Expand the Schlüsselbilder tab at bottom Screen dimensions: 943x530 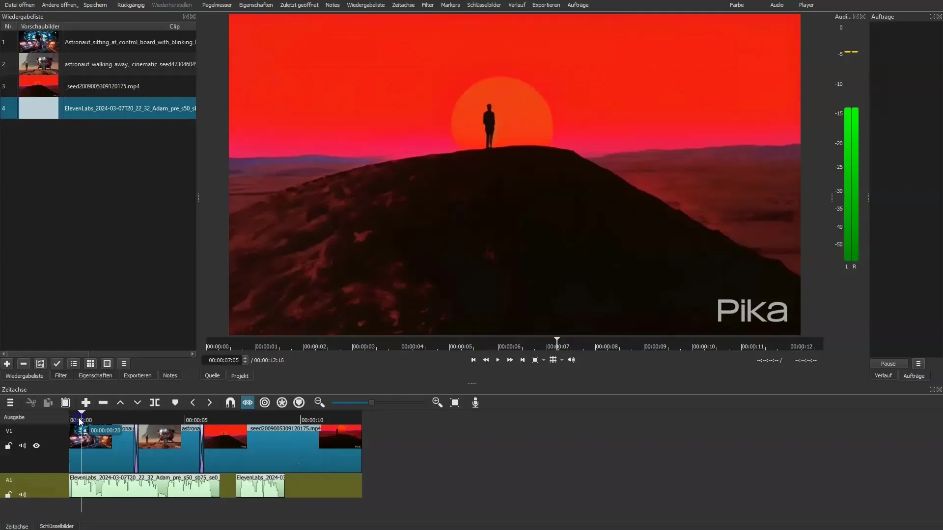point(56,526)
